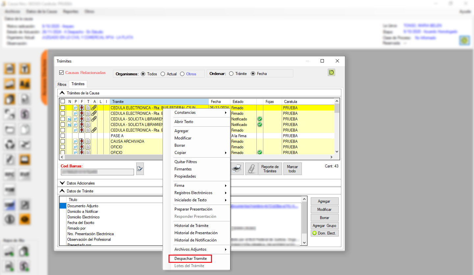Click the grid's horizontal scrollbar
Screen dimensions: 474x275
pos(112,157)
